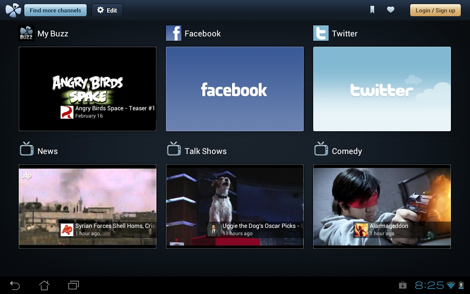This screenshot has width=470, height=294.
Task: Play the Angry Birds Space thumbnail
Action: (x=87, y=89)
